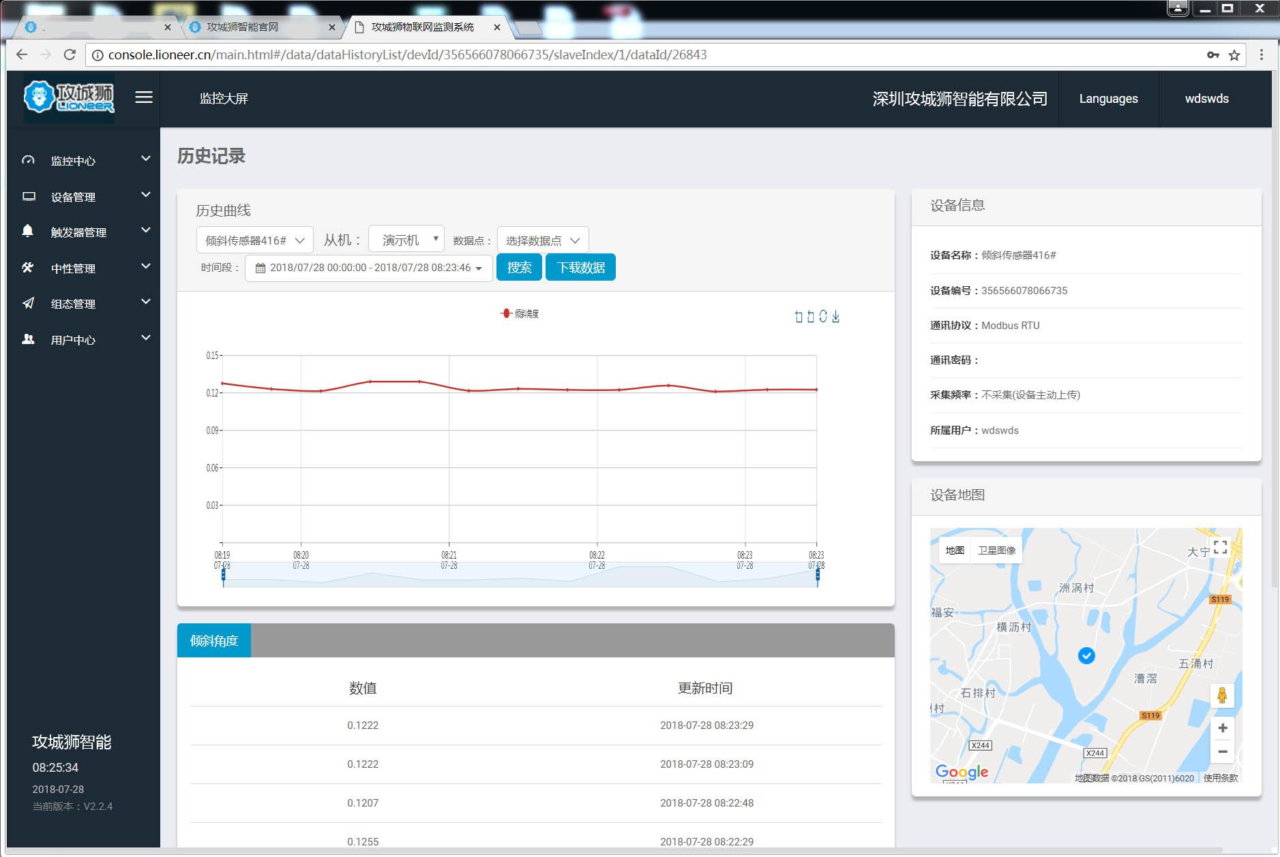Close the 攻城狮智能官网 browser tab
This screenshot has width=1280, height=857.
click(332, 27)
